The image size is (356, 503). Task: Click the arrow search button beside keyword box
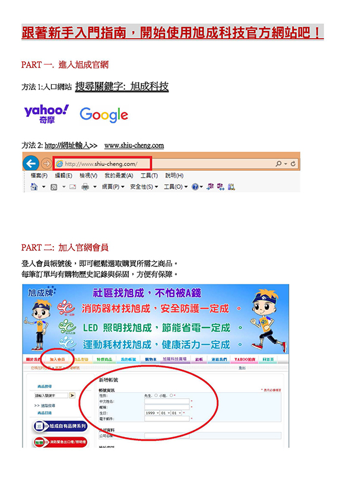click(72, 395)
